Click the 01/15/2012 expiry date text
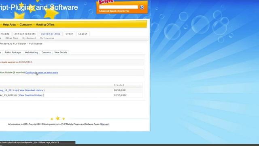The height and width of the screenshot is (146, 259). [25, 62]
